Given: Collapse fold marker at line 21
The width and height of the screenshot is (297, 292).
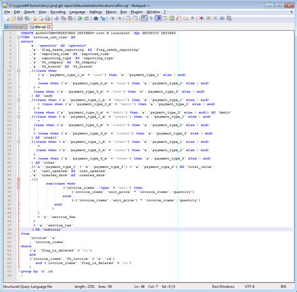Looking at the screenshot, I should (19, 117).
